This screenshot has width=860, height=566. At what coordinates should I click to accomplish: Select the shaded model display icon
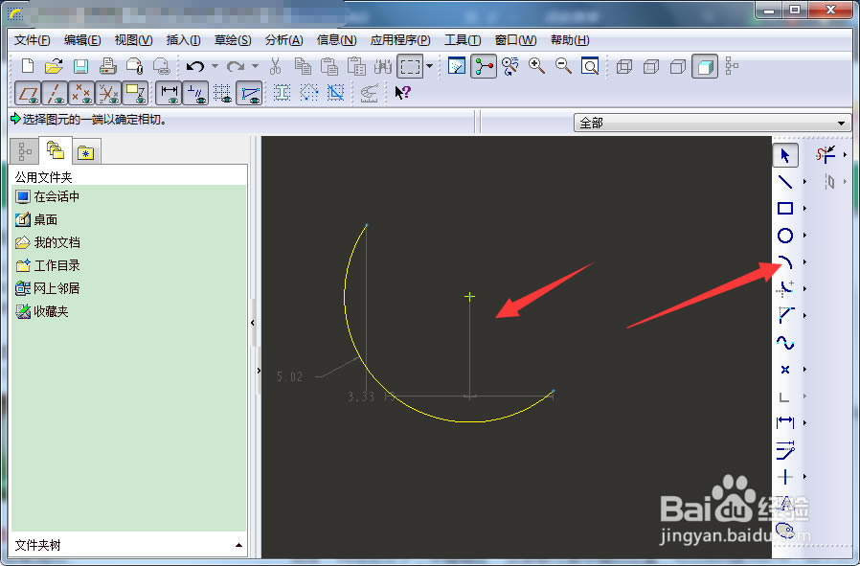tap(705, 66)
